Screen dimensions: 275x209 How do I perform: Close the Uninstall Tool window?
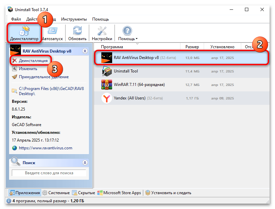pyautogui.click(x=262, y=9)
